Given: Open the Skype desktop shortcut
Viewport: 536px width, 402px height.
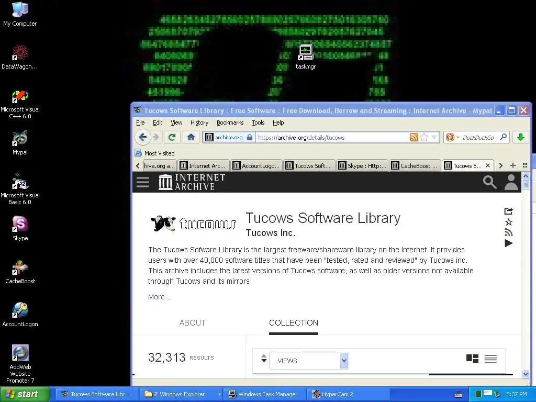Looking at the screenshot, I should click(20, 229).
